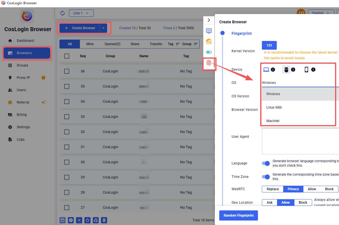Click the OS select field showing Windows
Screen dimensions: 339x225
click(x=300, y=83)
